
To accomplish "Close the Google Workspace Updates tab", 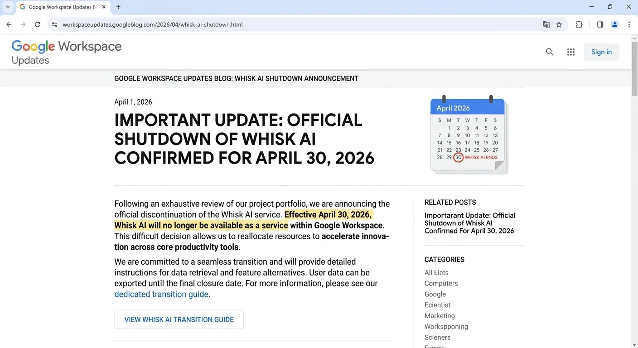I will pyautogui.click(x=104, y=7).
